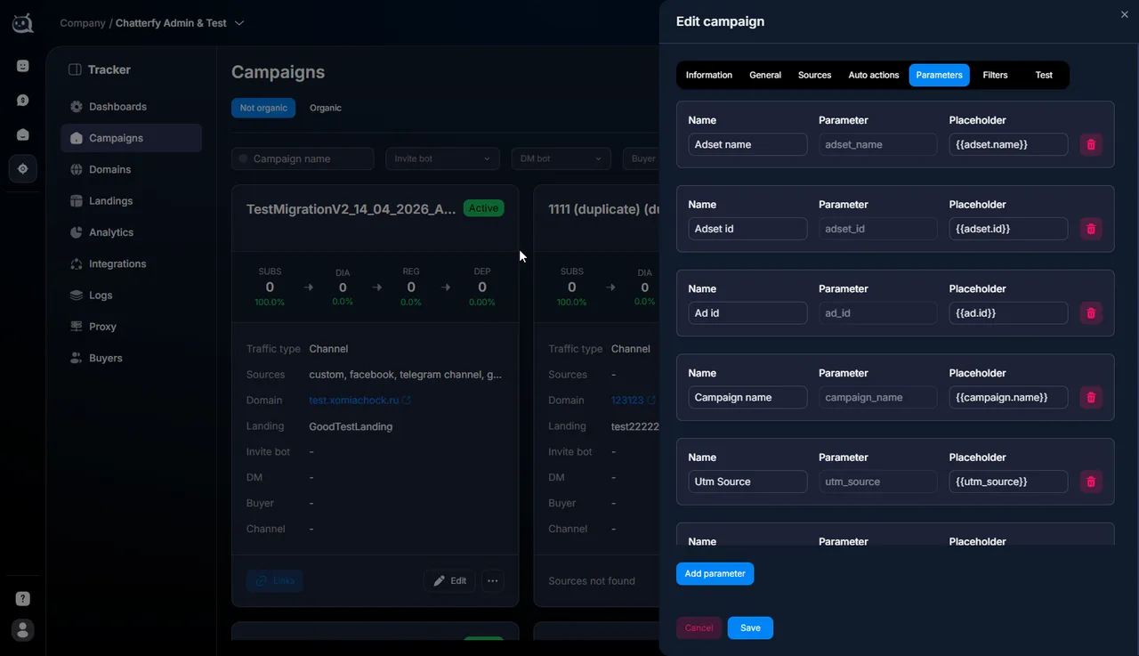Remove the Ad id parameter row
The width and height of the screenshot is (1139, 656).
point(1091,313)
